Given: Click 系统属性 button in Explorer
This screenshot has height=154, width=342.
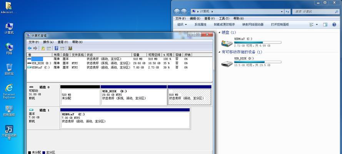Looking at the screenshot, I should coord(200,25).
